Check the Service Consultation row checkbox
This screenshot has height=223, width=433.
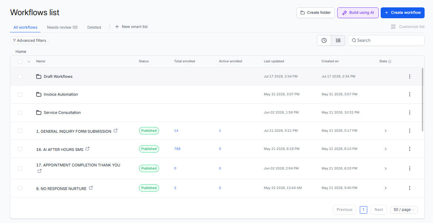click(x=20, y=113)
